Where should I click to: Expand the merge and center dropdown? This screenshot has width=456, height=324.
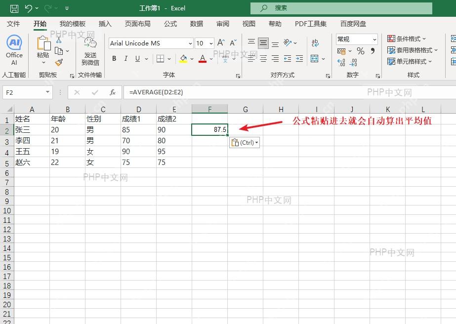323,59
